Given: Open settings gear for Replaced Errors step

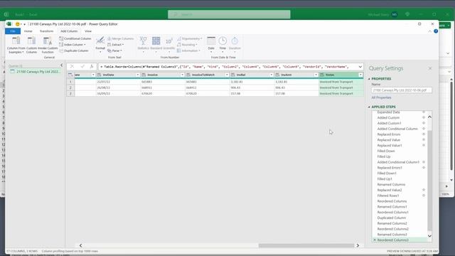Looking at the screenshot, I should (424, 134).
